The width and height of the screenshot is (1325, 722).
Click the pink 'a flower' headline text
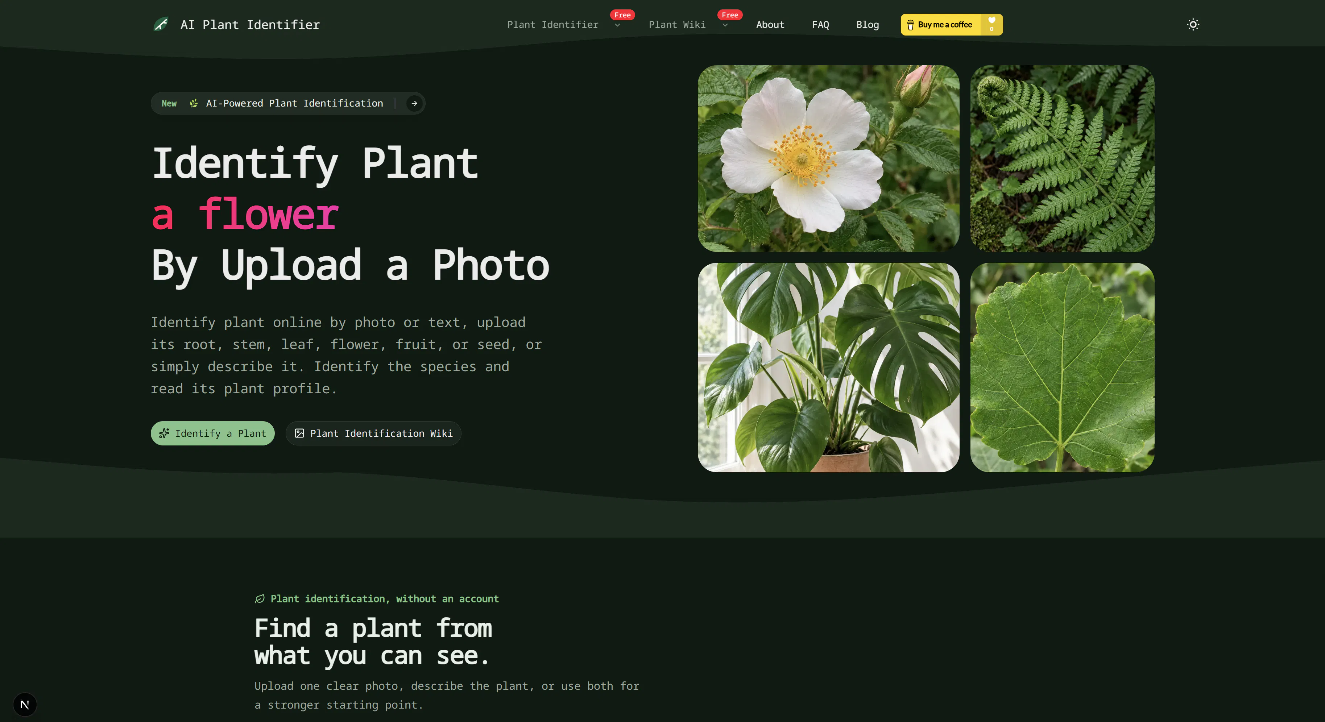point(245,214)
